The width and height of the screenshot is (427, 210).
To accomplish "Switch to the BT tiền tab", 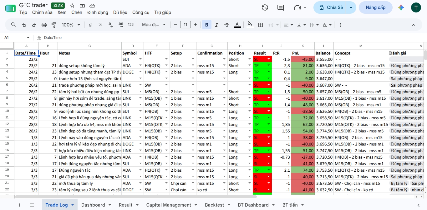I will click(x=290, y=205).
